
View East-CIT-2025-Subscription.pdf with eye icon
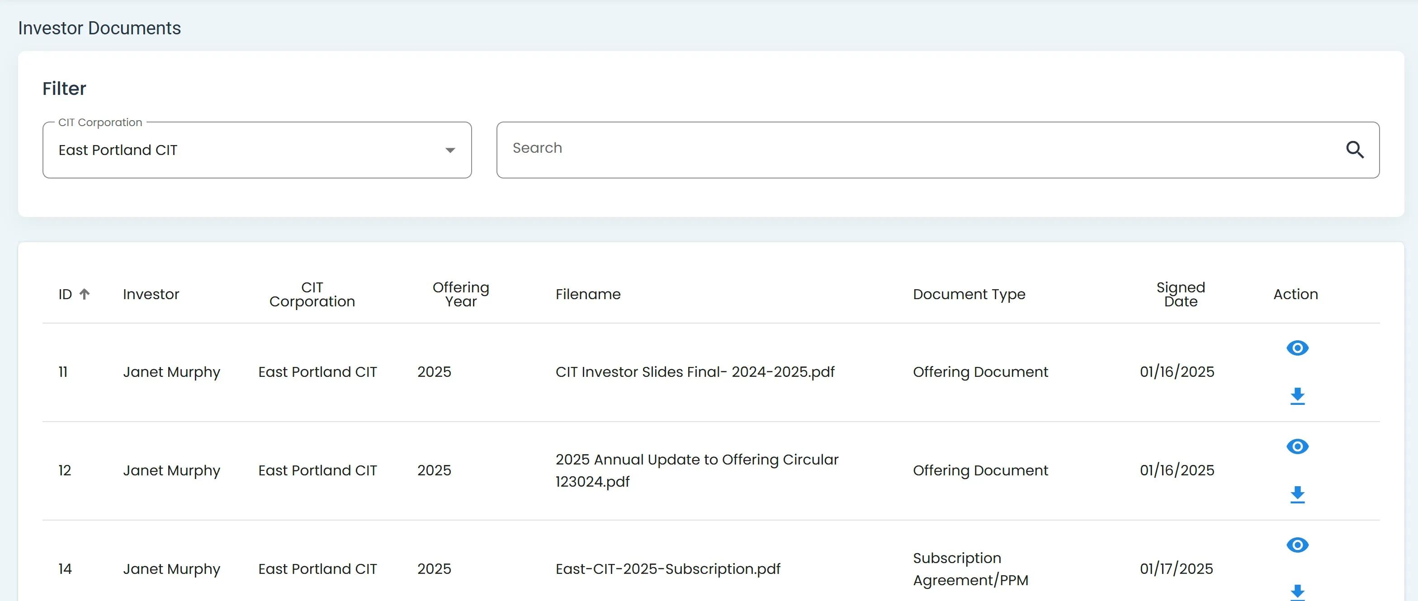[x=1297, y=545]
